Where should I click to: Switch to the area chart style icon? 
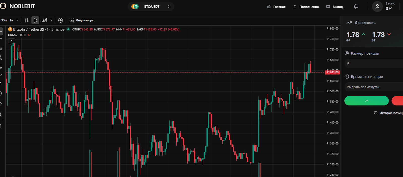[44, 20]
